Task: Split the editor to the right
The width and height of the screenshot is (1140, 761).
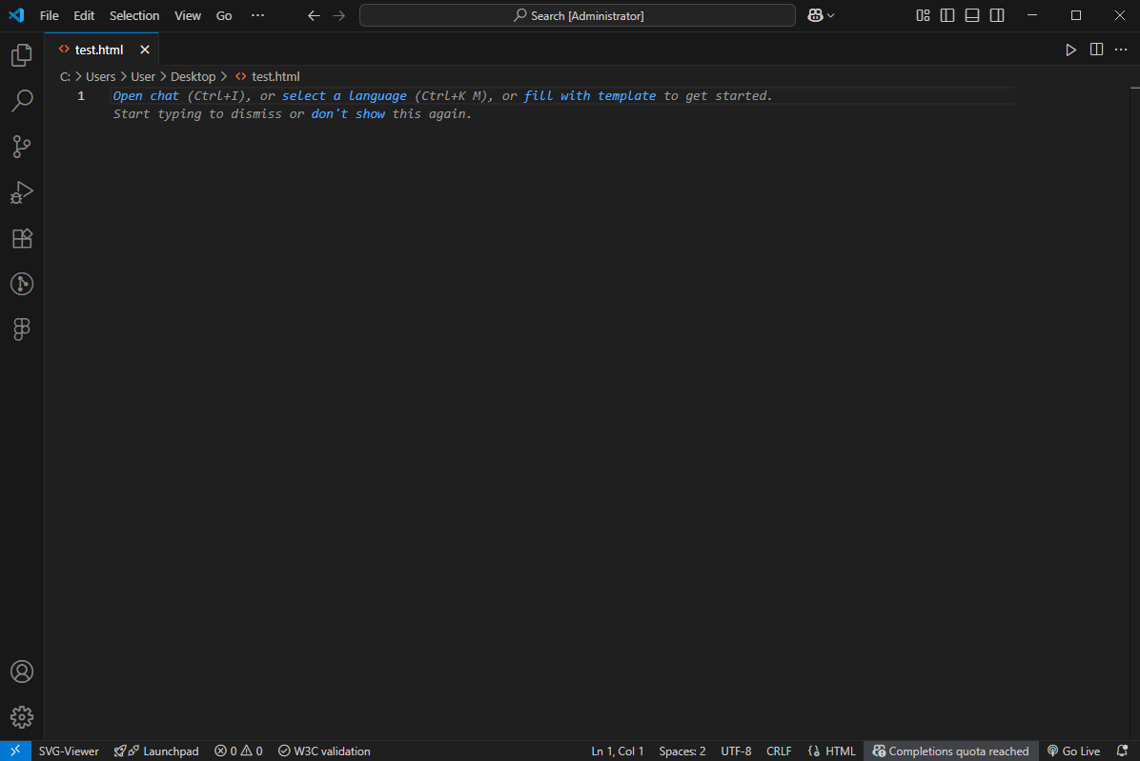Action: pyautogui.click(x=1095, y=50)
